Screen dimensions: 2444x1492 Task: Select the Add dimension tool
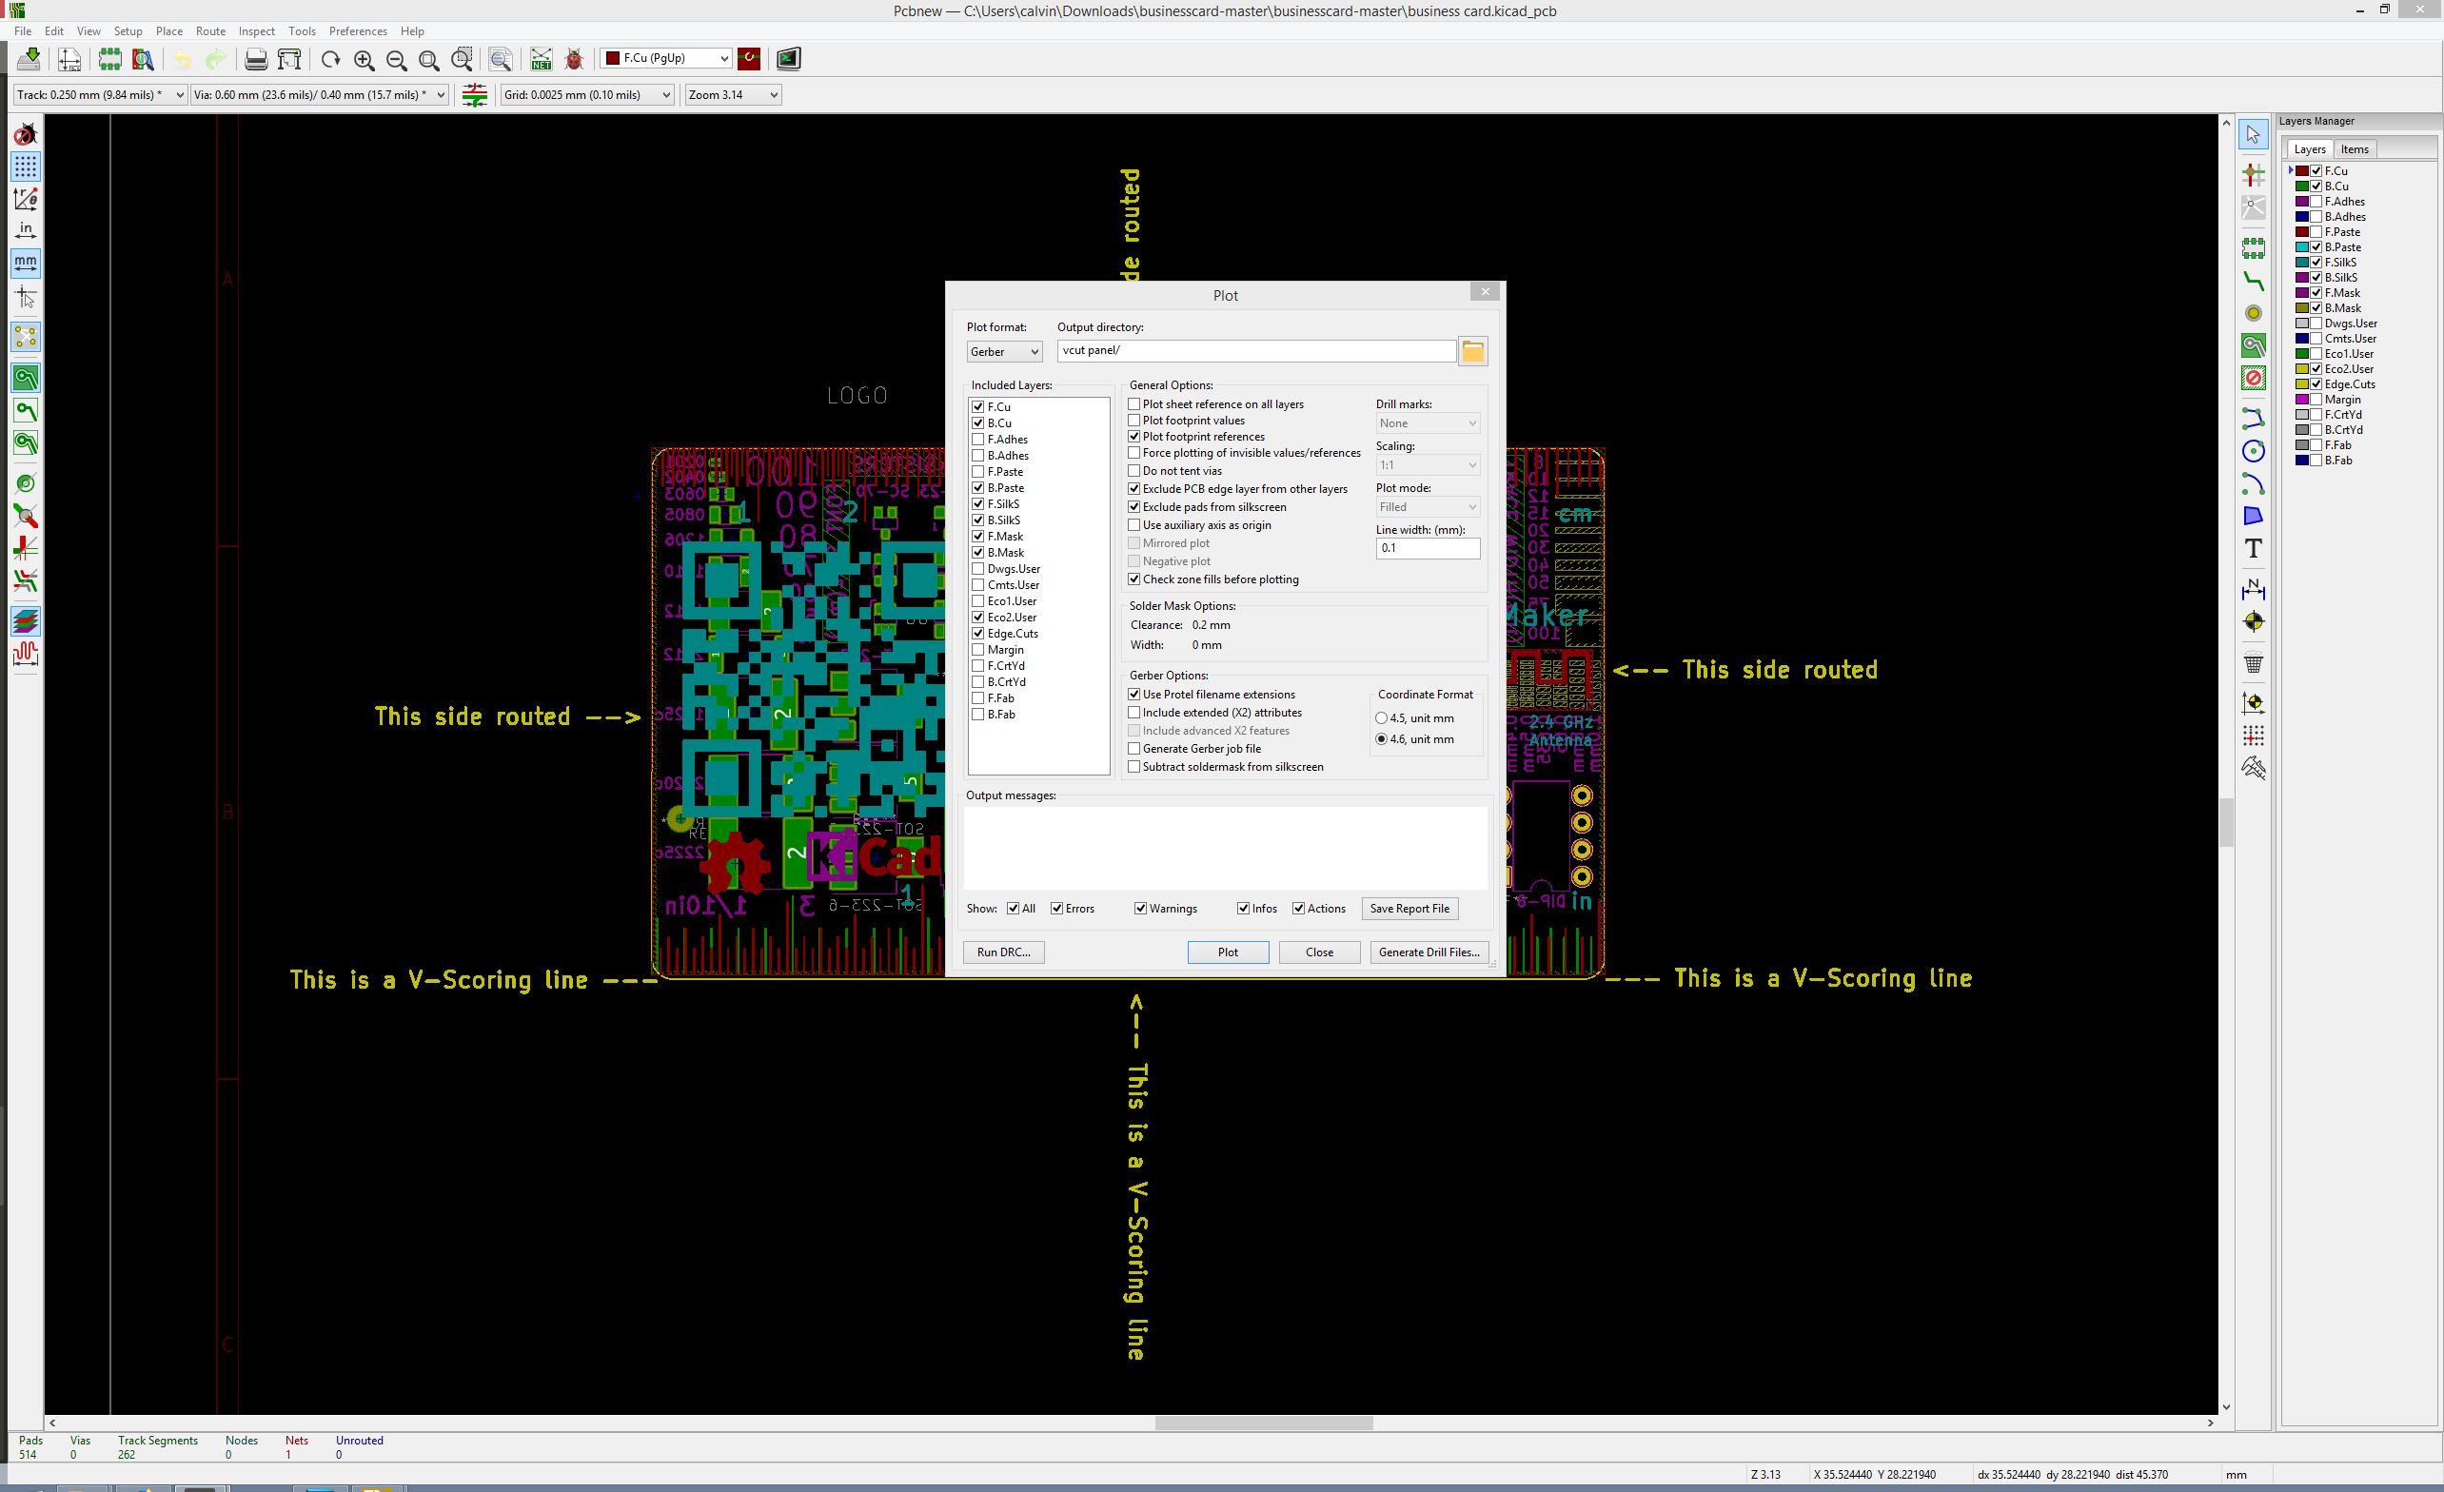point(2254,589)
